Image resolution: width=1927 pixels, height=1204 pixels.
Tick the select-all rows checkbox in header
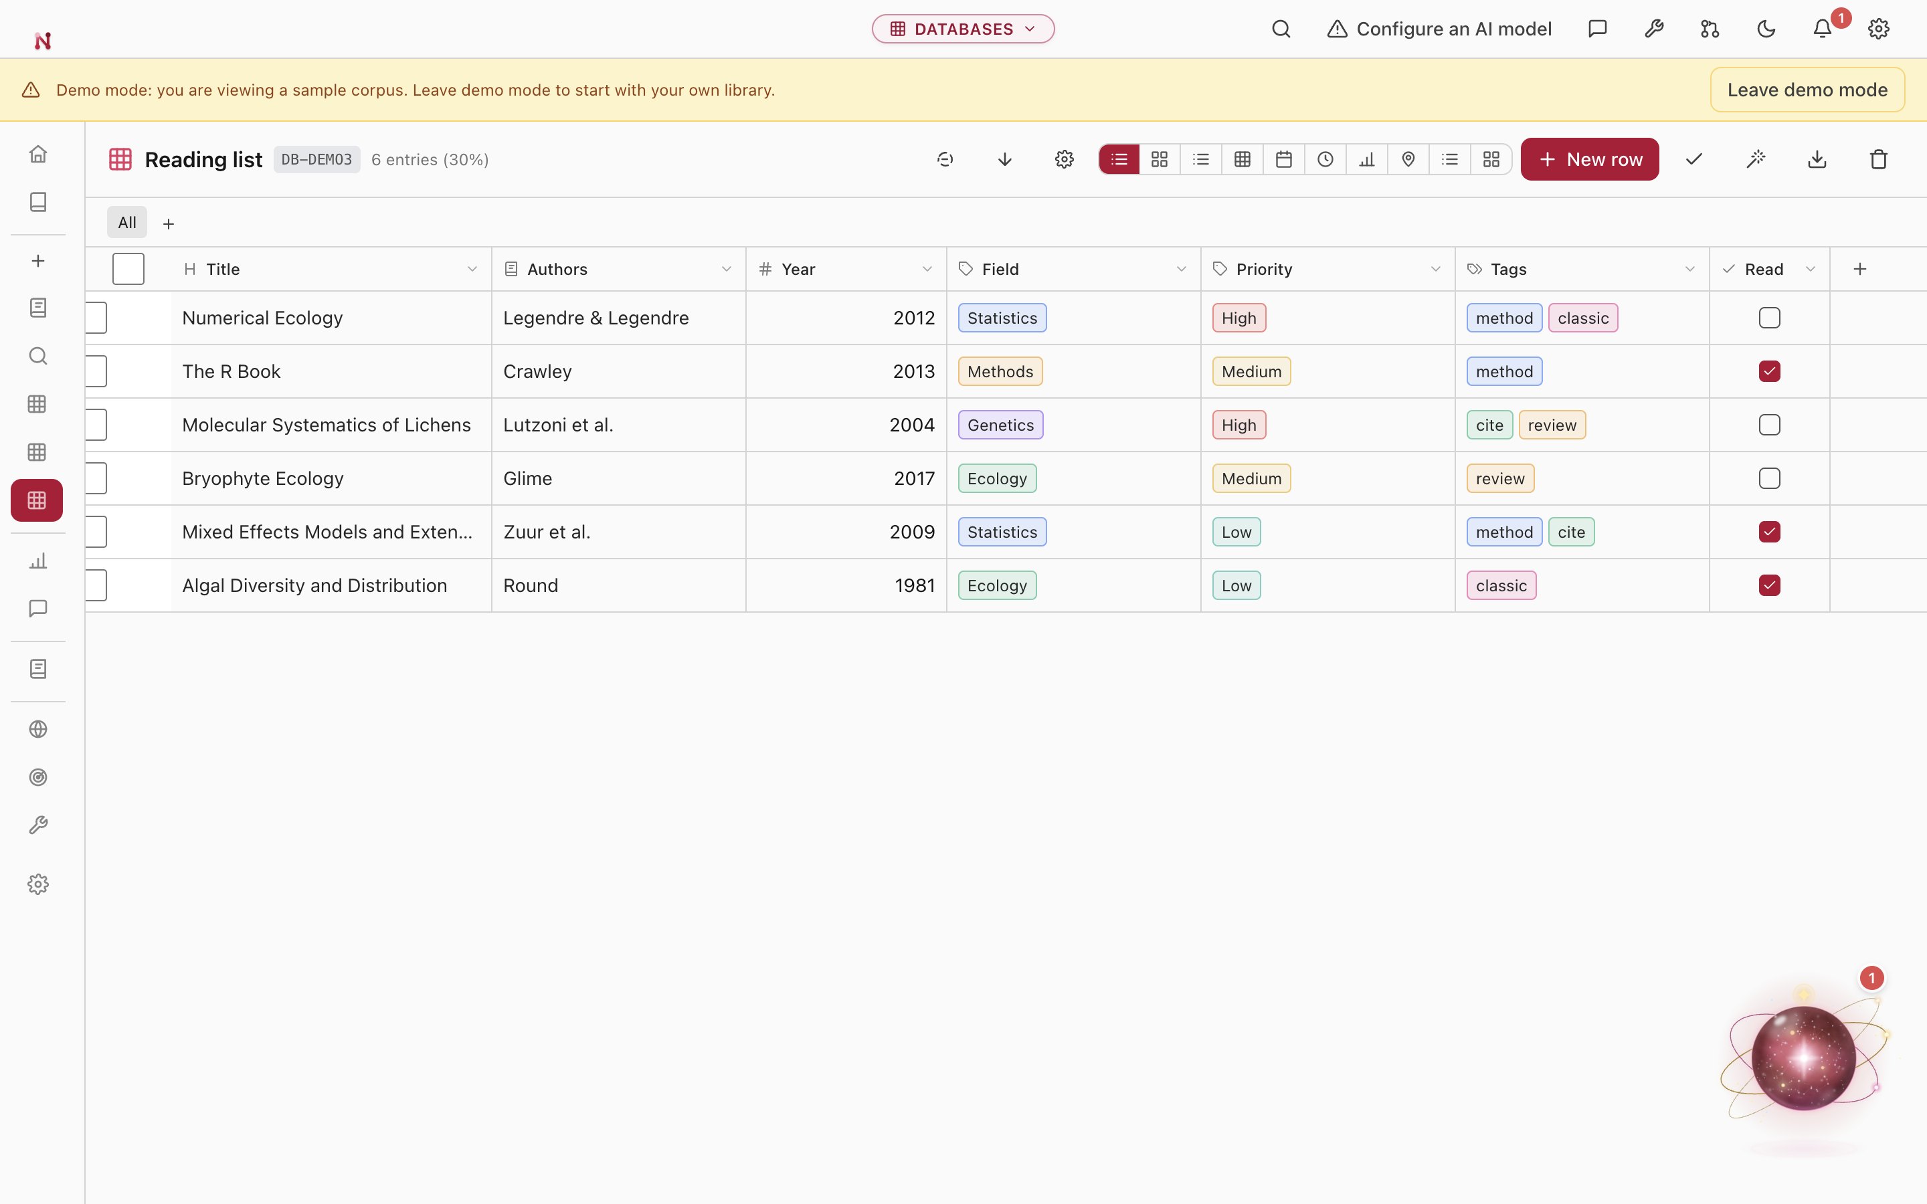pos(128,269)
